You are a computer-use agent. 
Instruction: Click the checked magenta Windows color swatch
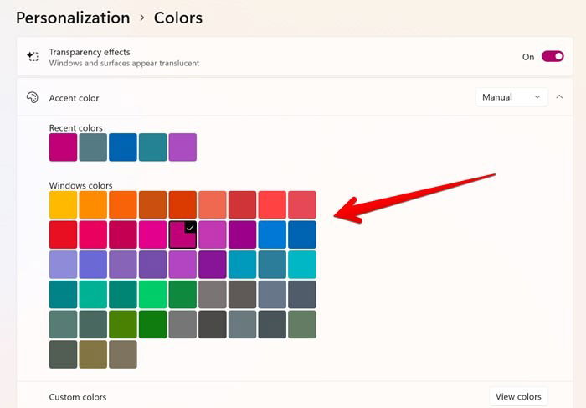(182, 235)
